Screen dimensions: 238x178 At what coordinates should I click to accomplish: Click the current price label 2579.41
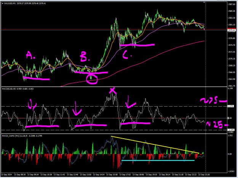tap(232, 30)
